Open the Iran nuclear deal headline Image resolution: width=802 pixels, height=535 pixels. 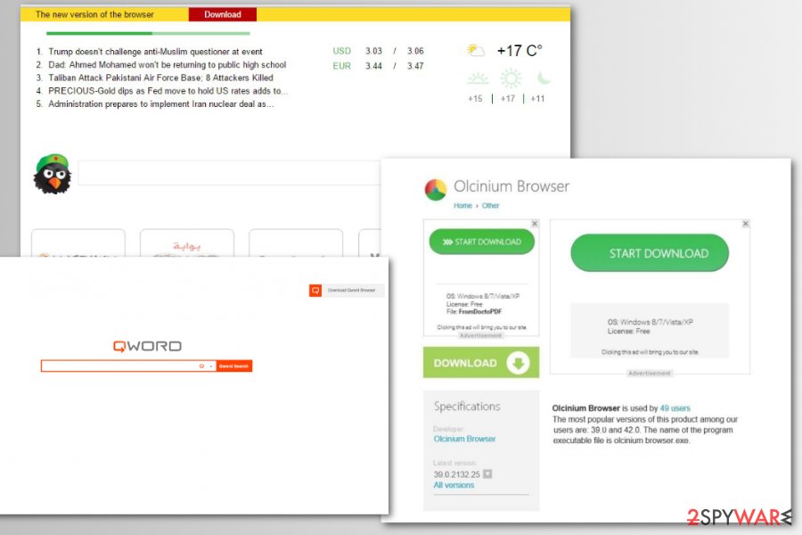161,104
